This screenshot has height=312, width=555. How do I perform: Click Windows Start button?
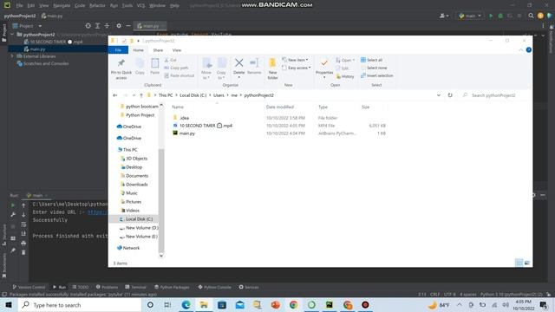point(9,304)
